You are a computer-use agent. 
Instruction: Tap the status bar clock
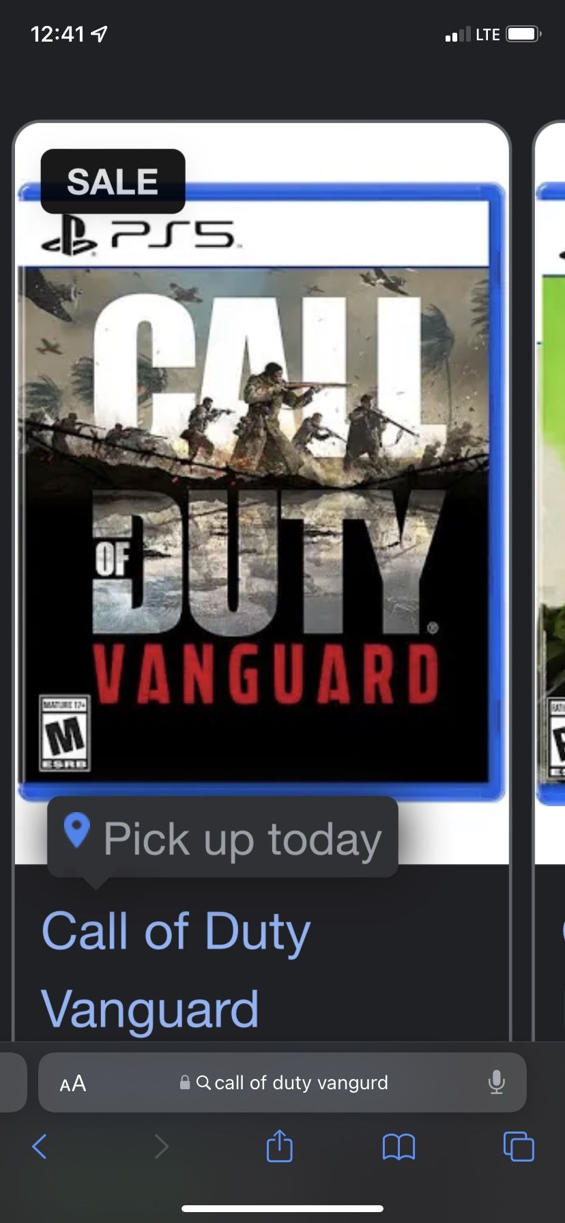(58, 34)
